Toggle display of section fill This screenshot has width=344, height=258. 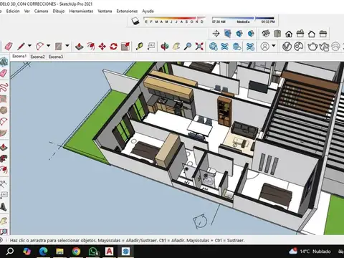tap(251, 34)
